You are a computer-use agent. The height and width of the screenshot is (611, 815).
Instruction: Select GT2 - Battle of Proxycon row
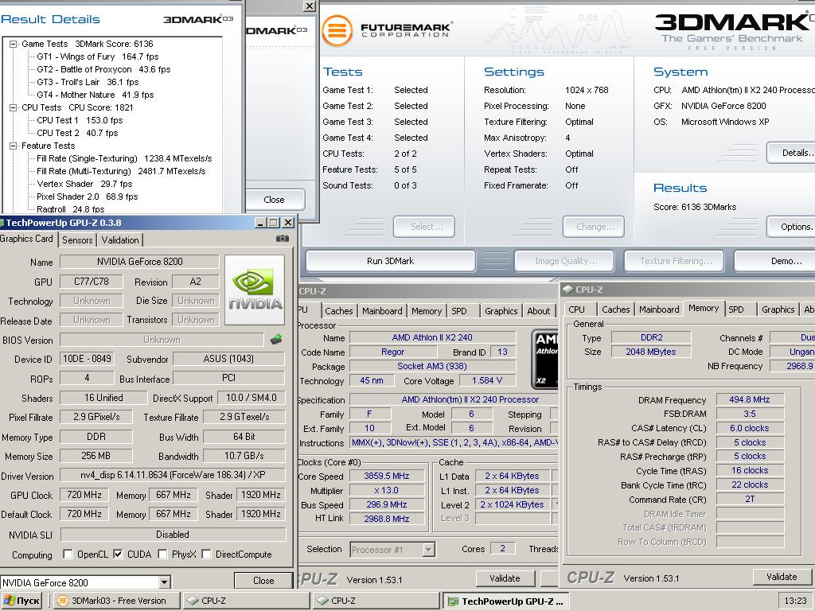103,69
